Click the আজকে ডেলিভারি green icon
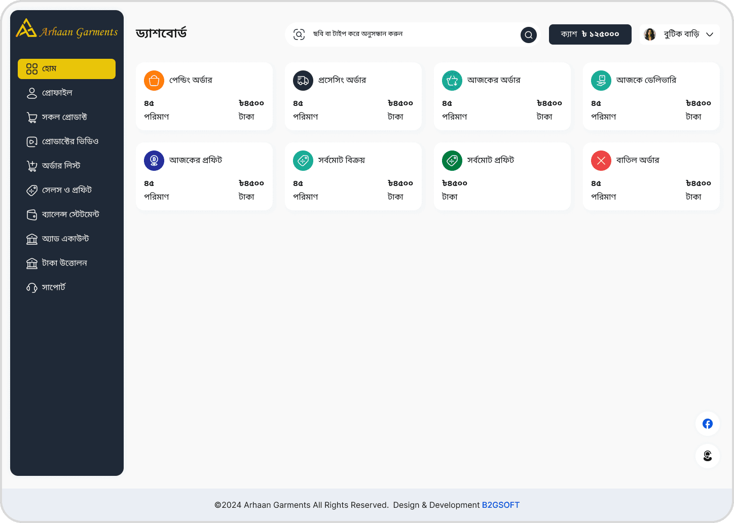734x523 pixels. 601,81
